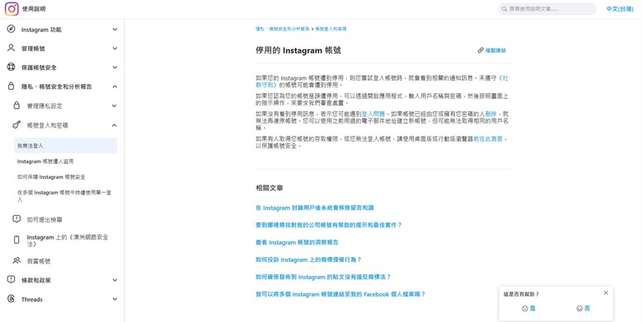Open the 隱私、帳號安全和分析報告 breadcrumb link
The width and height of the screenshot is (643, 322).
point(283,29)
